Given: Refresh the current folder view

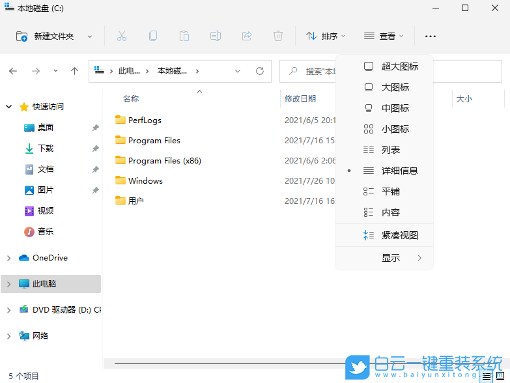Looking at the screenshot, I should pyautogui.click(x=259, y=71).
